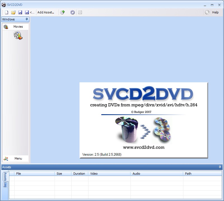The width and height of the screenshot is (224, 201).
Task: Click the Add Asset... toolbar button
Action: [46, 12]
